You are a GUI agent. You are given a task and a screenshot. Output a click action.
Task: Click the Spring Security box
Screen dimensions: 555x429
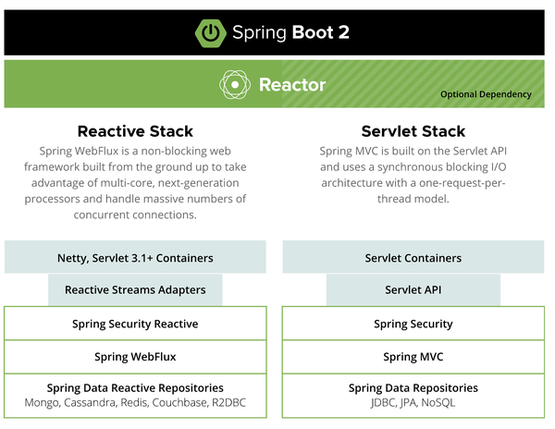tap(413, 324)
